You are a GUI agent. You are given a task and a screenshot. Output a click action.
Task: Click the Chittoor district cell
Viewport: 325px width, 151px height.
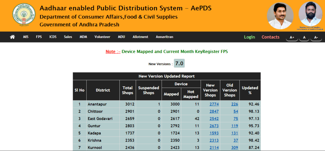pos(103,111)
